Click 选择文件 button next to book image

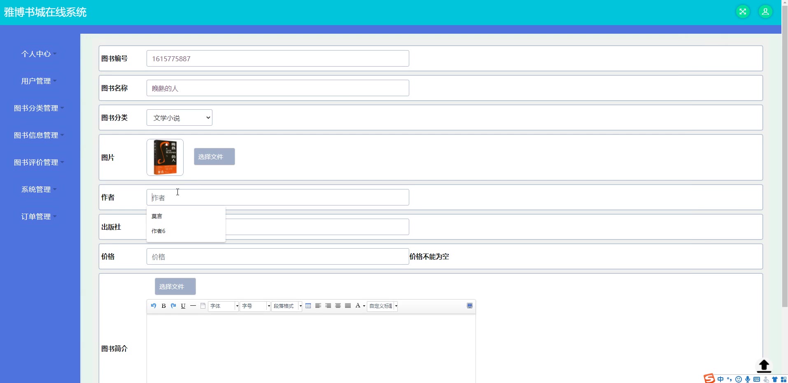[x=214, y=157]
